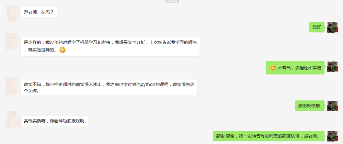The image size is (343, 144).
Task: Open sender avatar beside the 您好 message
Action: click(x=332, y=27)
